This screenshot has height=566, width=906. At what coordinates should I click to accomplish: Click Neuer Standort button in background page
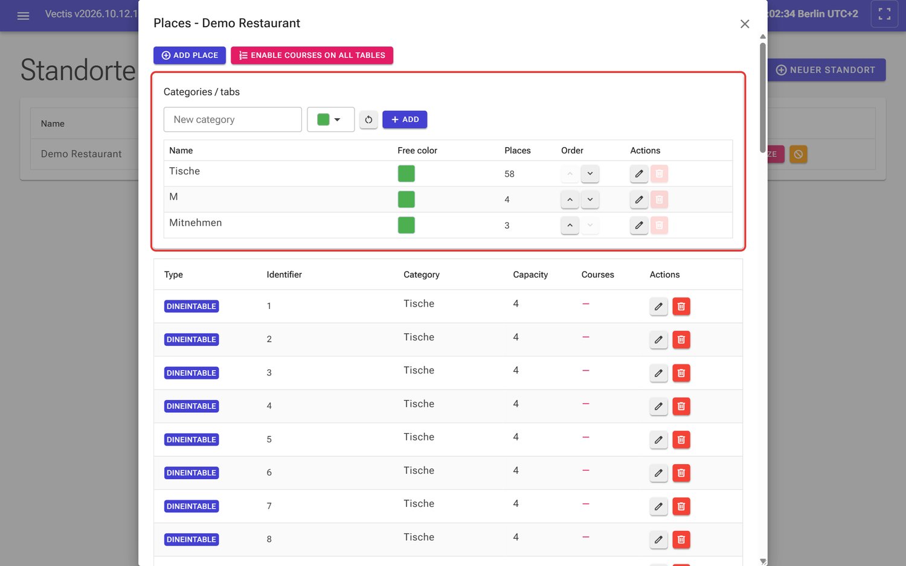[826, 70]
